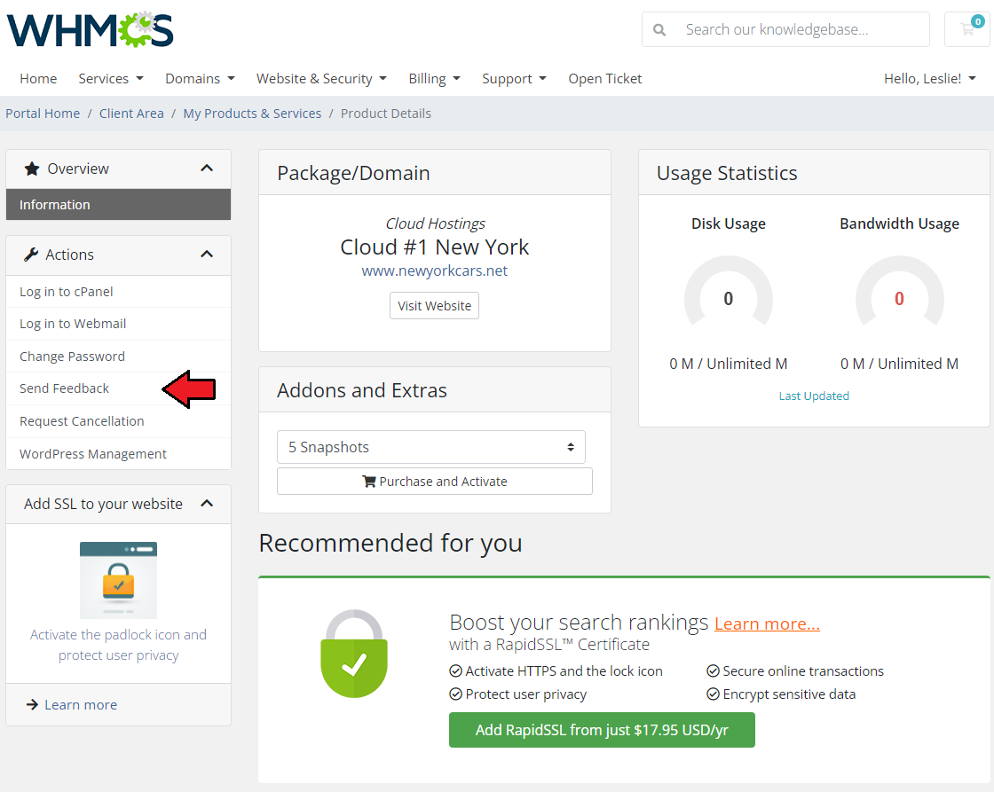Click Activate the padlock icon text link

click(119, 645)
